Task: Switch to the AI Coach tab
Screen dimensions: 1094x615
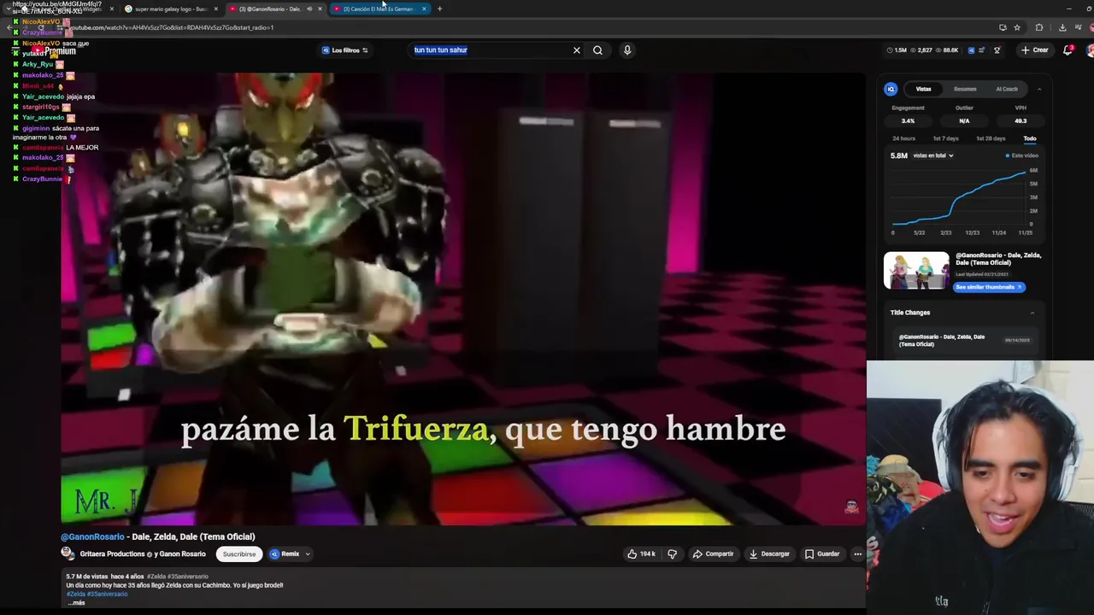Action: (x=1007, y=89)
